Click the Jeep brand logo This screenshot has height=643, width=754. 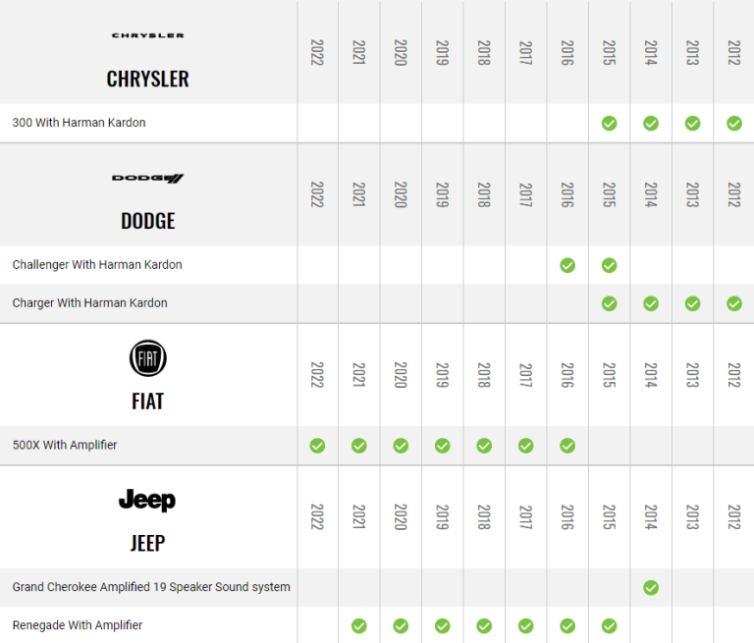pyautogui.click(x=147, y=501)
